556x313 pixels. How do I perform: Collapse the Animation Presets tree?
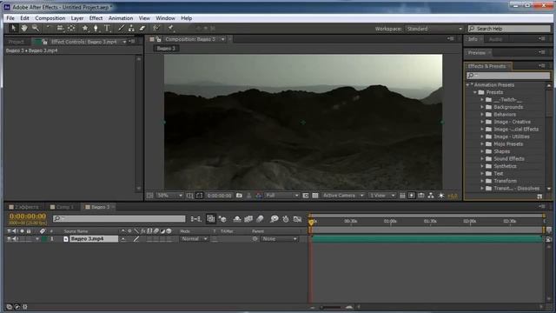pos(467,85)
